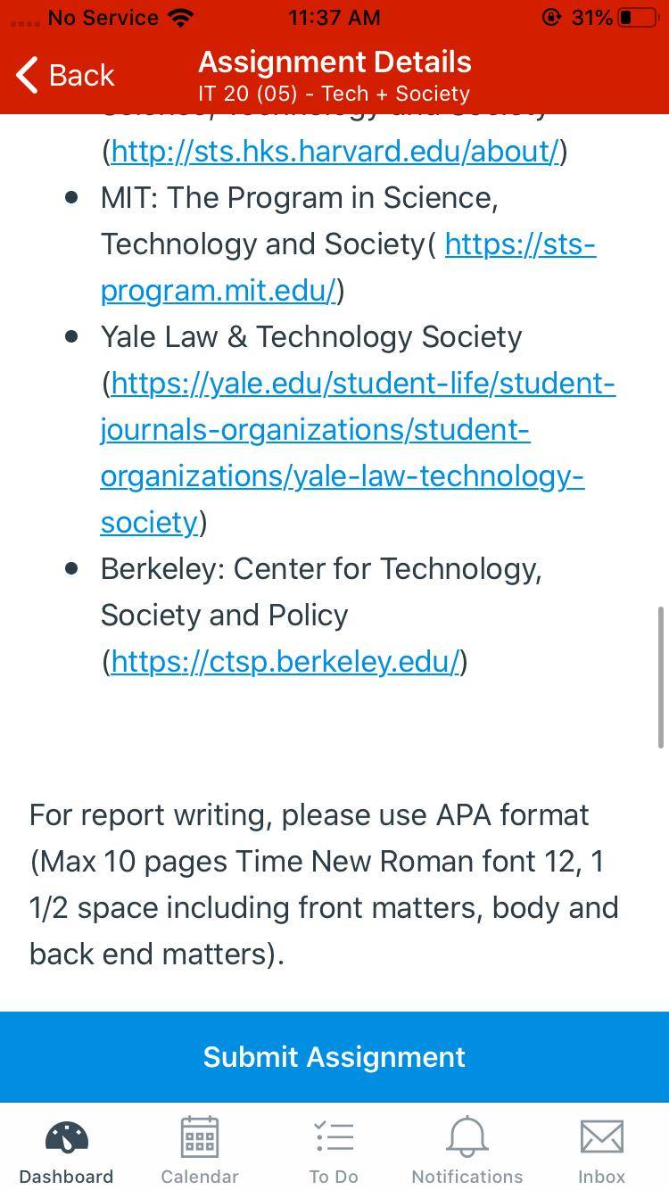Open the Calendar grid icon
Screen dimensions: 669x1190
click(x=200, y=1136)
